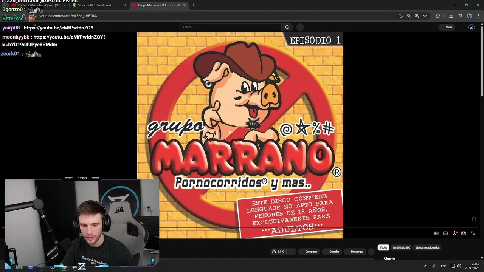Click the yairp08 youtu.be link in chat
Screen dimensions: 484x272
59,28
